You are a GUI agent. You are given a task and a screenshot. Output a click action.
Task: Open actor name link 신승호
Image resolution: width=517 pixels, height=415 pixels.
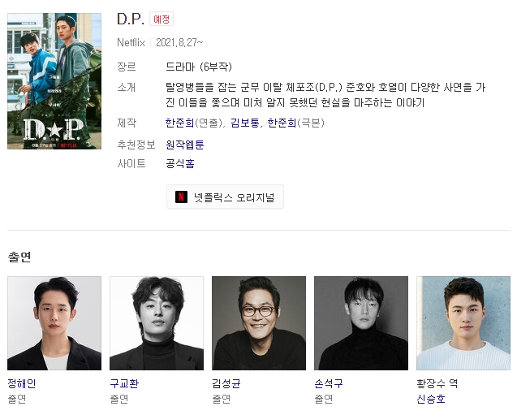[431, 400]
